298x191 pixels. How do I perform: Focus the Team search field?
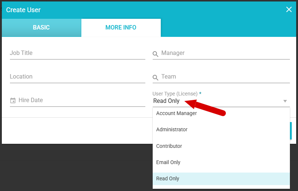pos(224,77)
